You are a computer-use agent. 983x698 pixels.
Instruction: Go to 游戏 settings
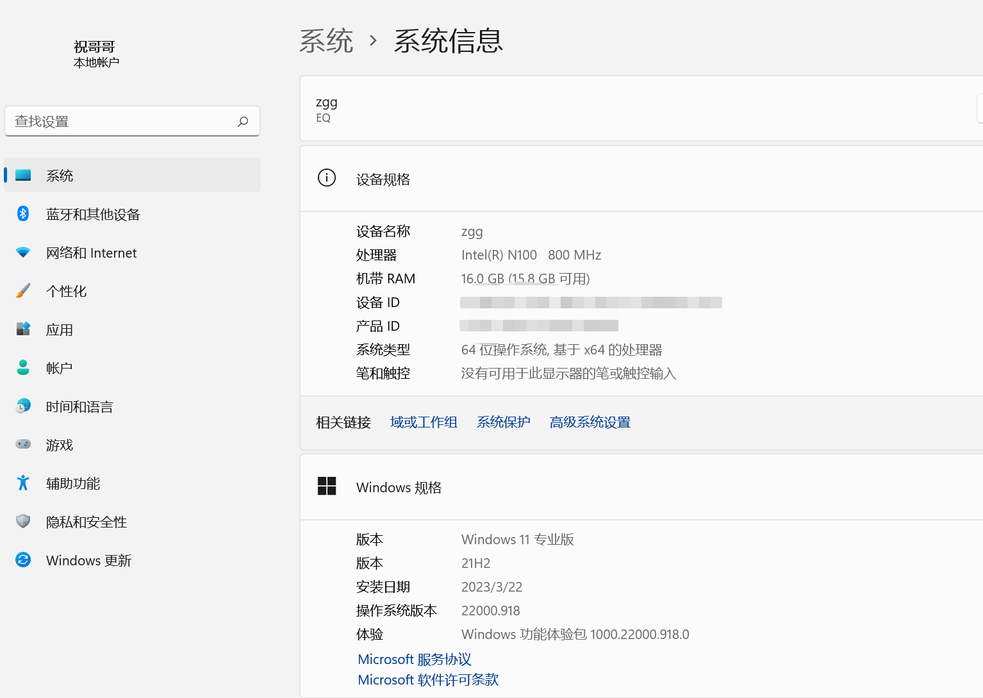click(x=133, y=444)
